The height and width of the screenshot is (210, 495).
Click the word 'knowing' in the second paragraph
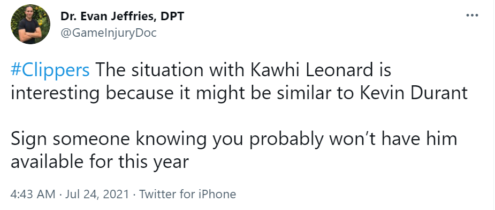[x=171, y=140]
